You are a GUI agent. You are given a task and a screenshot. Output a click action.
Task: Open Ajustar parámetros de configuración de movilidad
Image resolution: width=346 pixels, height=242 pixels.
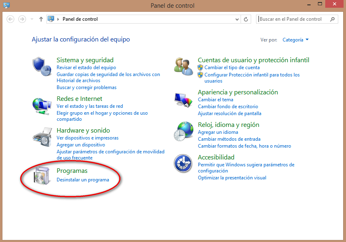(x=111, y=155)
